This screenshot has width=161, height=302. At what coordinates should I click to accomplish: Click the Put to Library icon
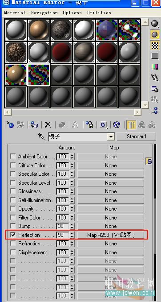(x=89, y=125)
